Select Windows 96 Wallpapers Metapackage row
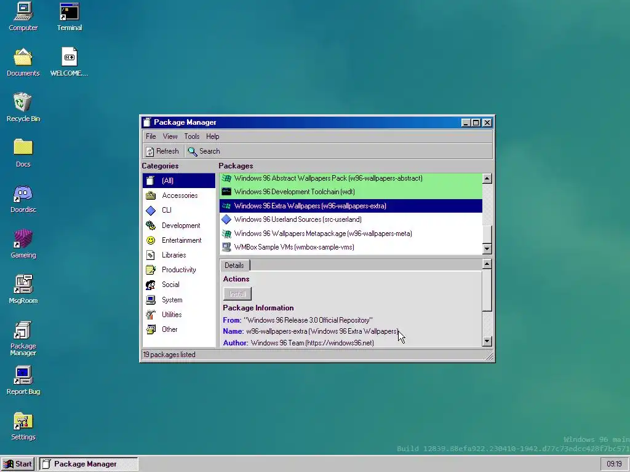Image resolution: width=630 pixels, height=472 pixels. pyautogui.click(x=351, y=234)
